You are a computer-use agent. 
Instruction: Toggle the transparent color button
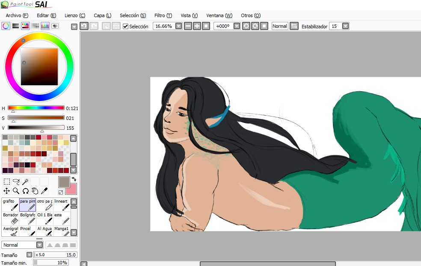point(61,192)
